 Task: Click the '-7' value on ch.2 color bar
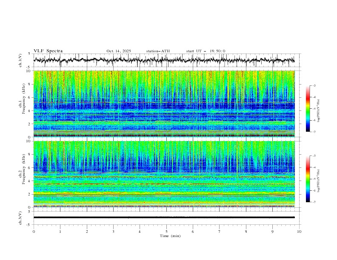pos(314,202)
